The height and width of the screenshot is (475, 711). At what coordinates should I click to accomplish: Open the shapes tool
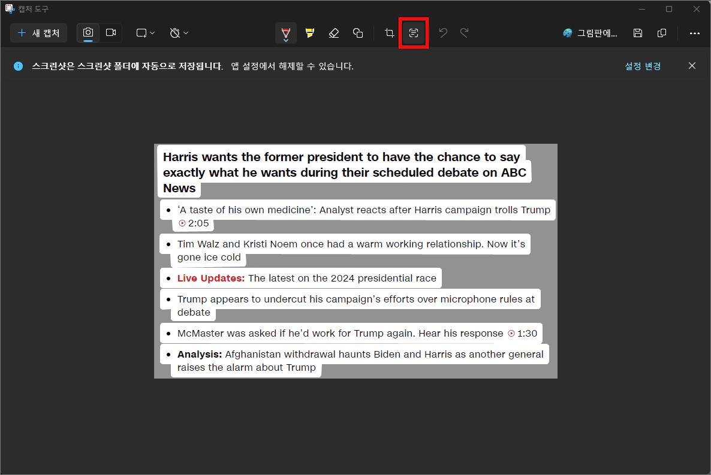[x=358, y=33]
